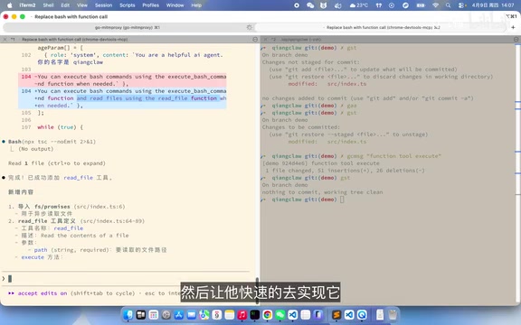Switch to the go-mitmproxy tab
Screen dimensions: 521x325
(128, 27)
